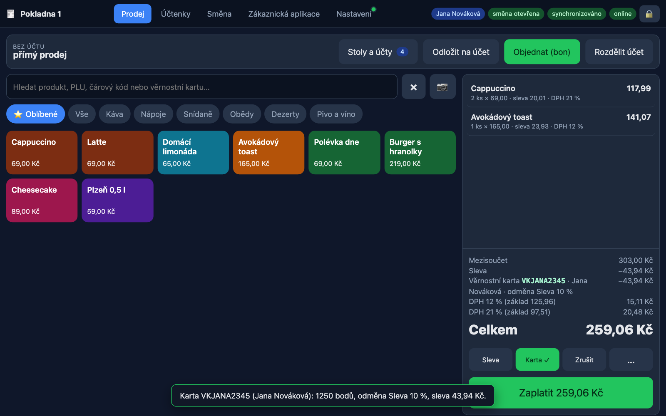This screenshot has height=416, width=666.
Task: Clear the search with X button
Action: pyautogui.click(x=413, y=87)
